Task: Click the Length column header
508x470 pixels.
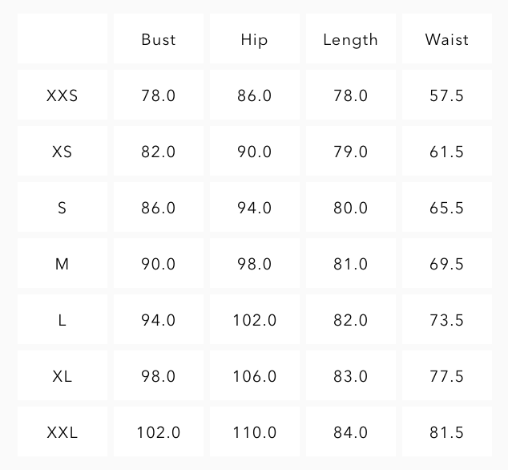Action: (x=350, y=39)
